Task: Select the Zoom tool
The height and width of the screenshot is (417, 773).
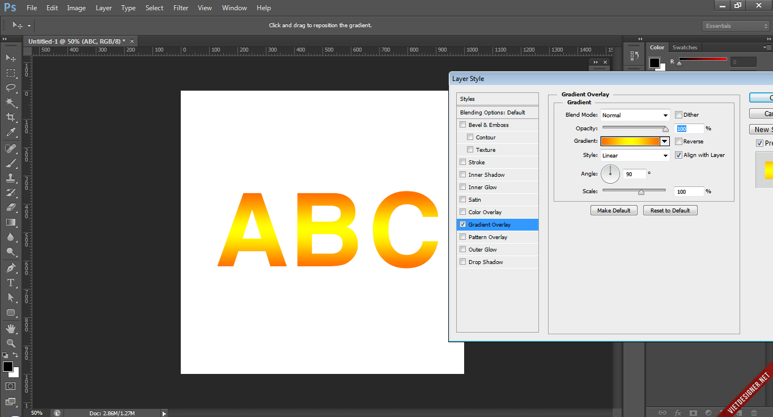Action: click(11, 343)
